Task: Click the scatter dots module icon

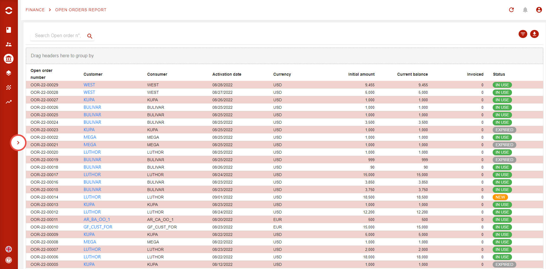Action: pos(9,87)
